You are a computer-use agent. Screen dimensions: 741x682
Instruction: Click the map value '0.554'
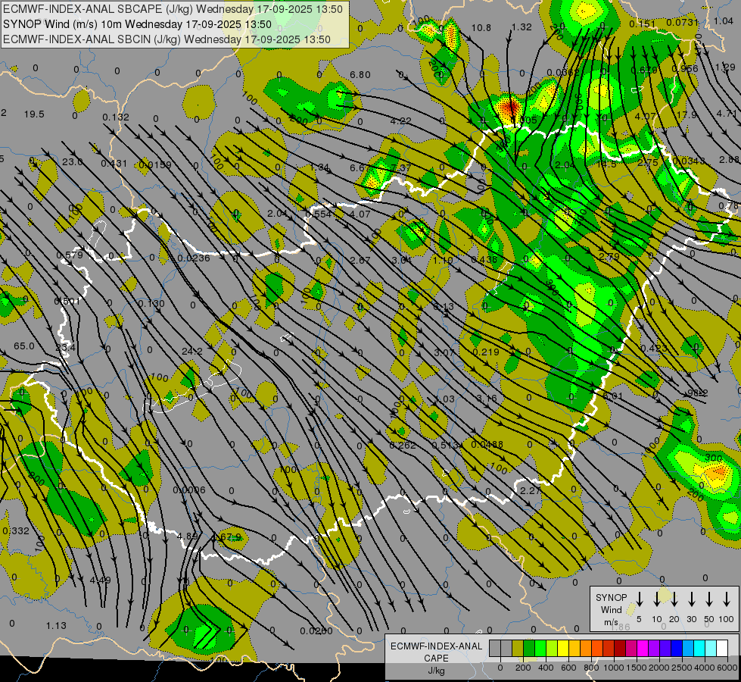pyautogui.click(x=319, y=214)
